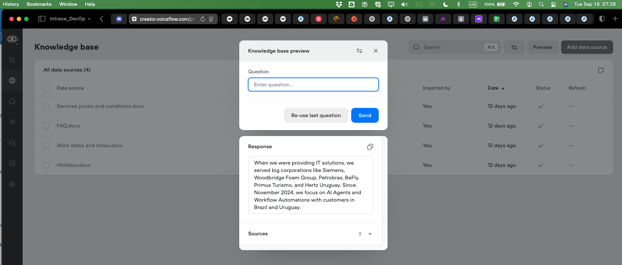Open Control Center in menu bar

pyautogui.click(x=553, y=4)
